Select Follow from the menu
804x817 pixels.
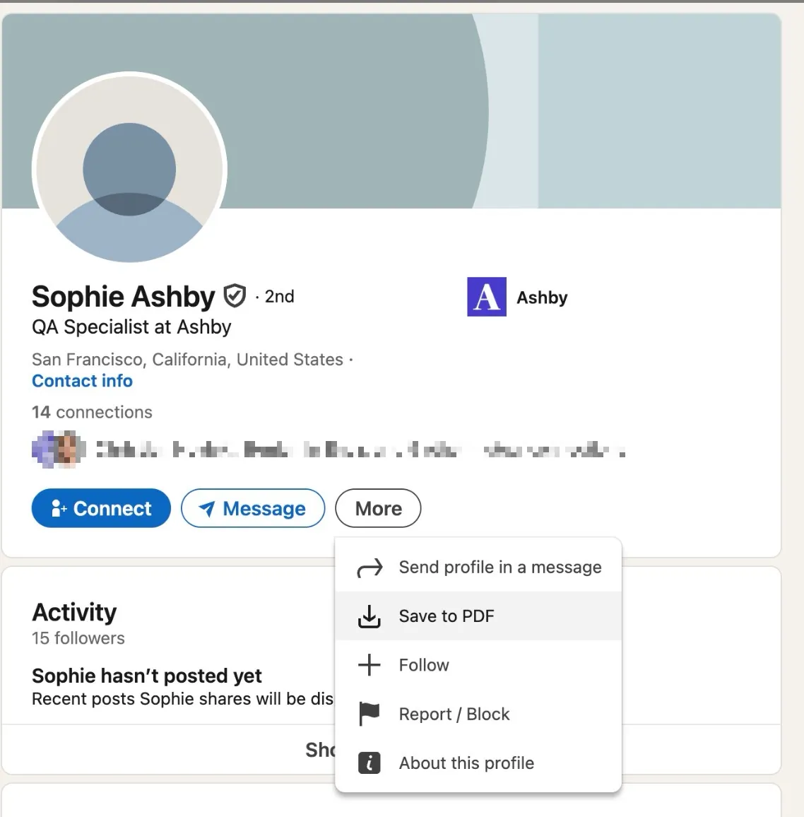(x=478, y=665)
